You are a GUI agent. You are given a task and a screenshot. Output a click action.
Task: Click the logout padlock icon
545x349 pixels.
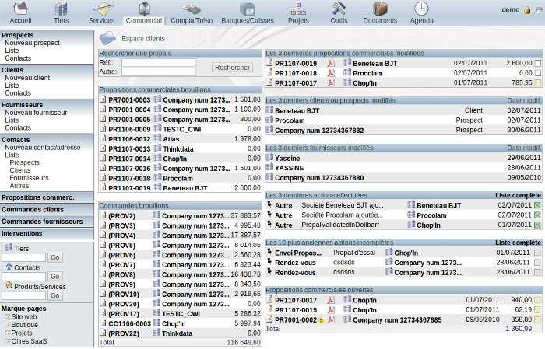[x=527, y=10]
